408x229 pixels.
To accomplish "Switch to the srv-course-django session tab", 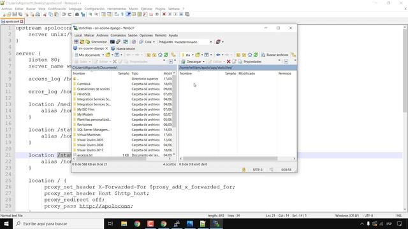I will click(x=89, y=48).
